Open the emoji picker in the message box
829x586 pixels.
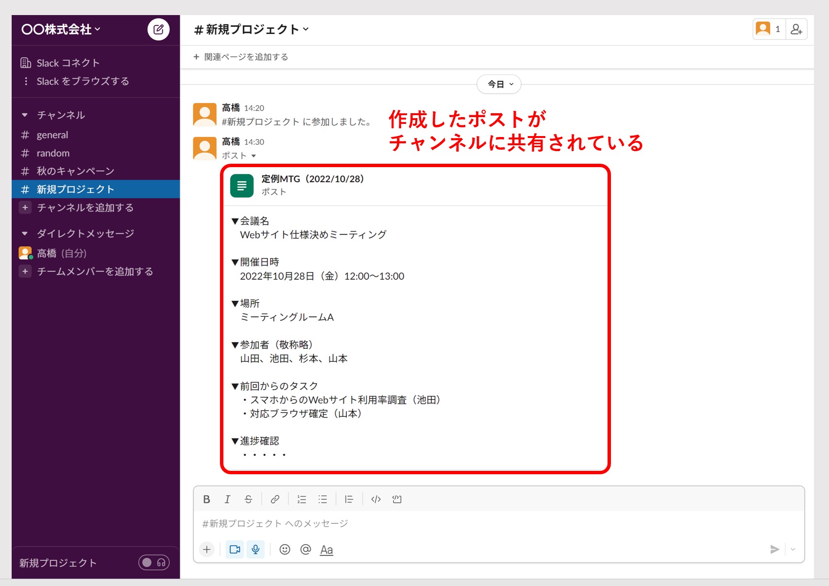(285, 550)
